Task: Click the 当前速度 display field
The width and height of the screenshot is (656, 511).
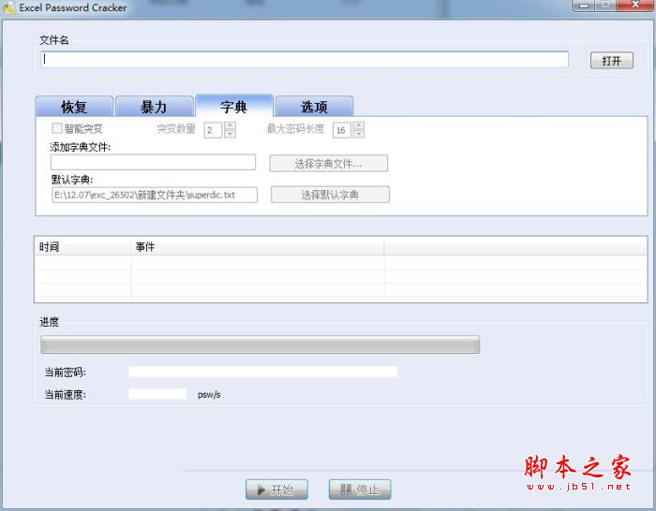Action: click(x=157, y=394)
